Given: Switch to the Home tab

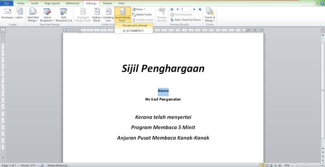Looking at the screenshot, I should (21, 3).
